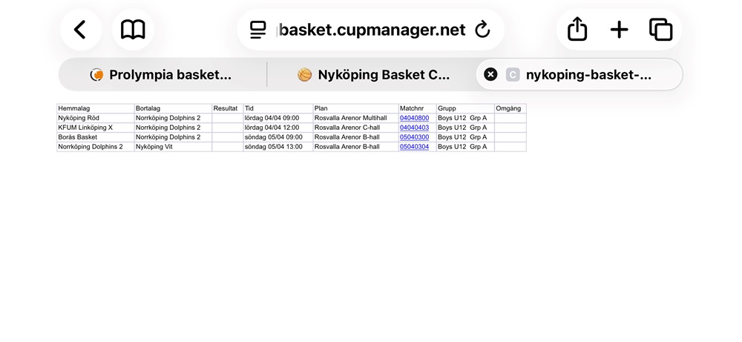The height and width of the screenshot is (342, 742).
Task: Click the Nyköping Röd home team cell
Action: pos(79,118)
